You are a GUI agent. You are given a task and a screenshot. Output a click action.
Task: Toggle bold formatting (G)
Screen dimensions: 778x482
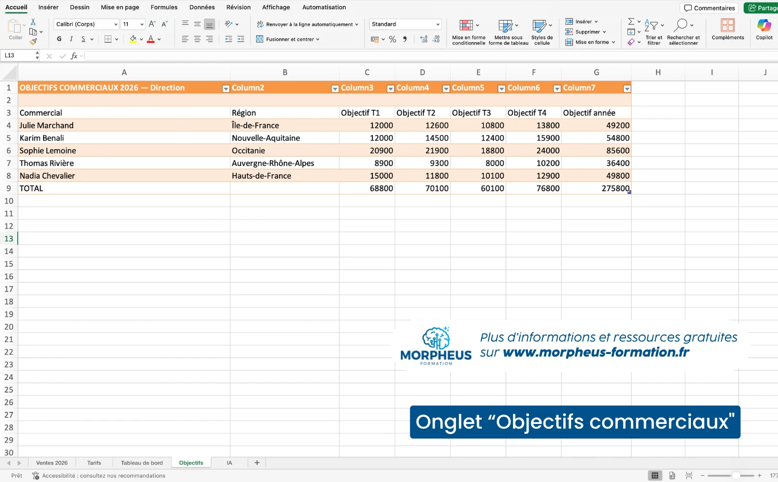click(59, 39)
